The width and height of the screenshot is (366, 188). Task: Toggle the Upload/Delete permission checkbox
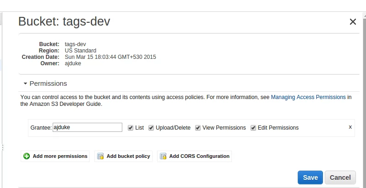coord(151,128)
